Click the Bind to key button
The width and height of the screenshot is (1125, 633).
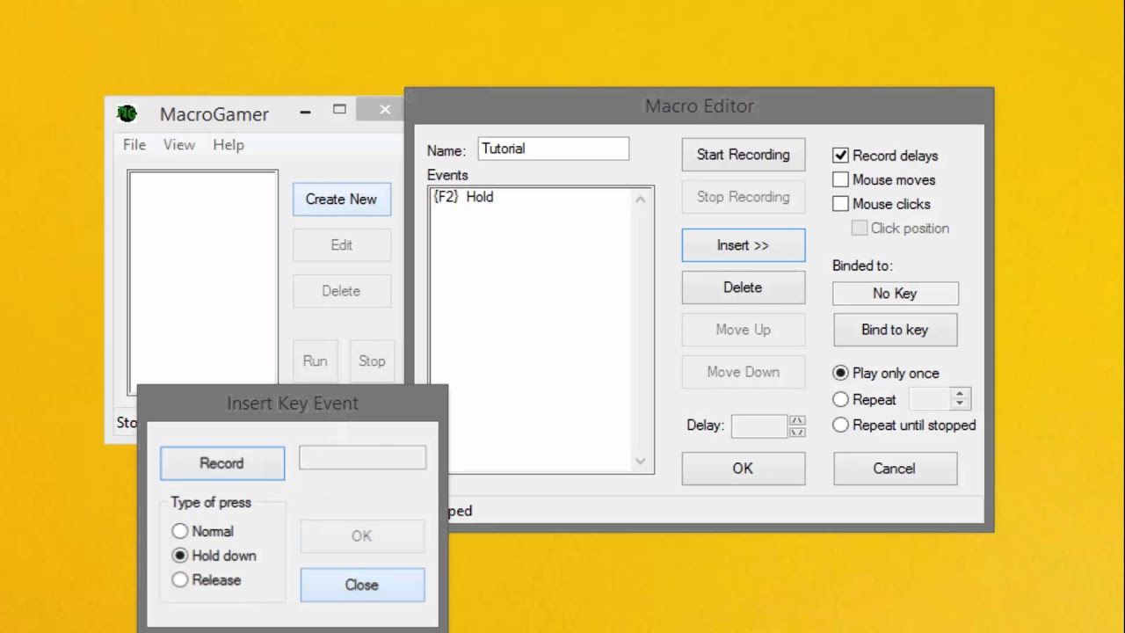coord(895,330)
